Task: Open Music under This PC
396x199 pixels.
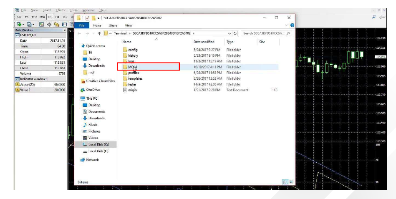Action: [90, 125]
